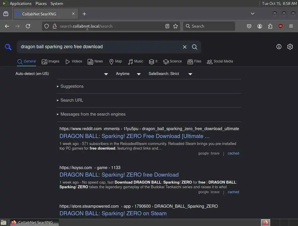
Task: Click CollabNet SearXNG taskbar window button
Action: pyautogui.click(x=34, y=223)
